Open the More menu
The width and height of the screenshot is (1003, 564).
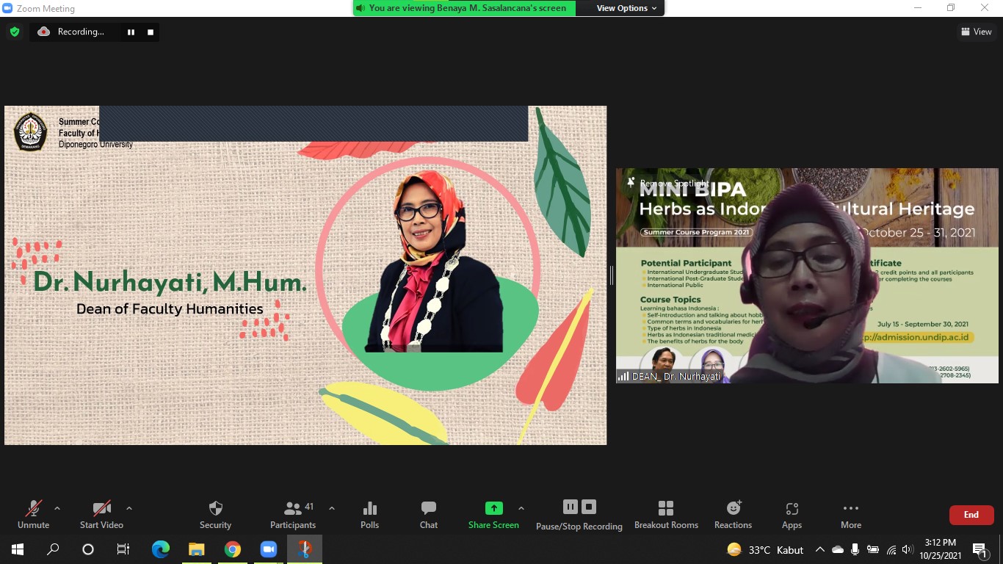tap(851, 514)
